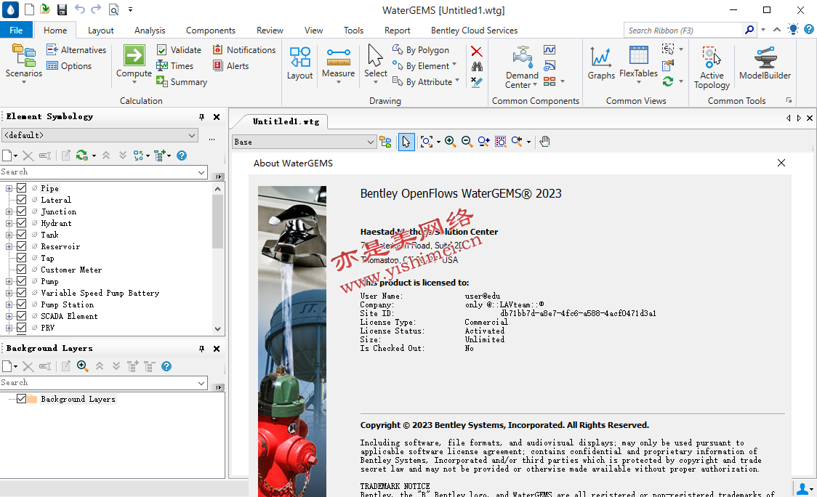
Task: Uncheck the Lateral checkbox
Action: pos(21,200)
